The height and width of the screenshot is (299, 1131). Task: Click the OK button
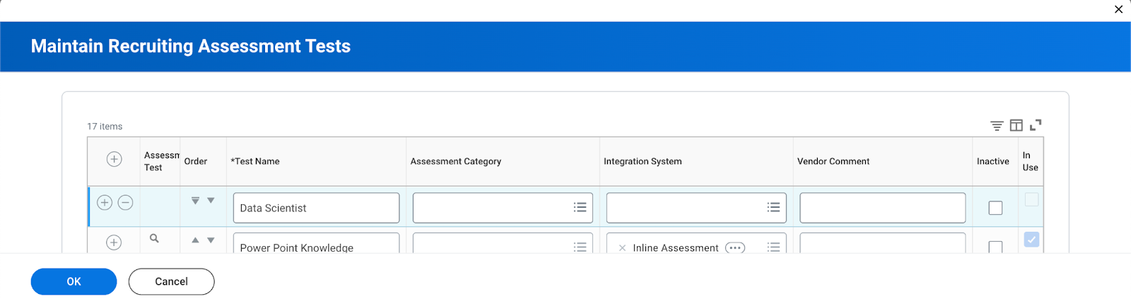pyautogui.click(x=74, y=281)
